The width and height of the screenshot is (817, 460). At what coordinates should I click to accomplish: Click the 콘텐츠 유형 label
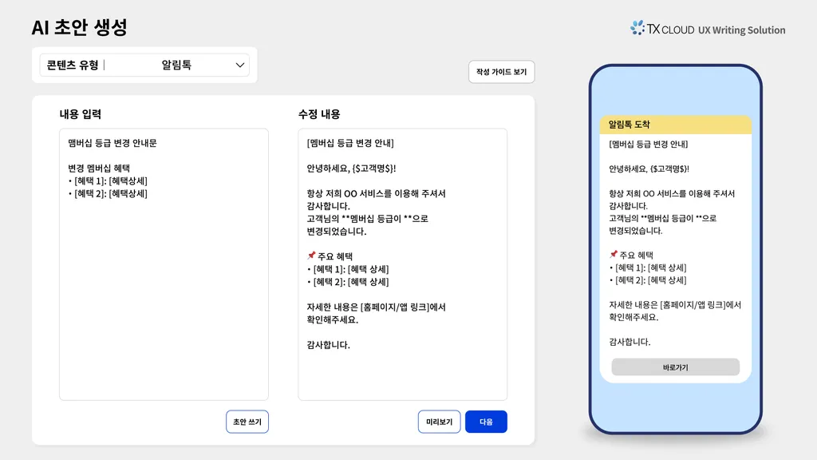tap(73, 65)
